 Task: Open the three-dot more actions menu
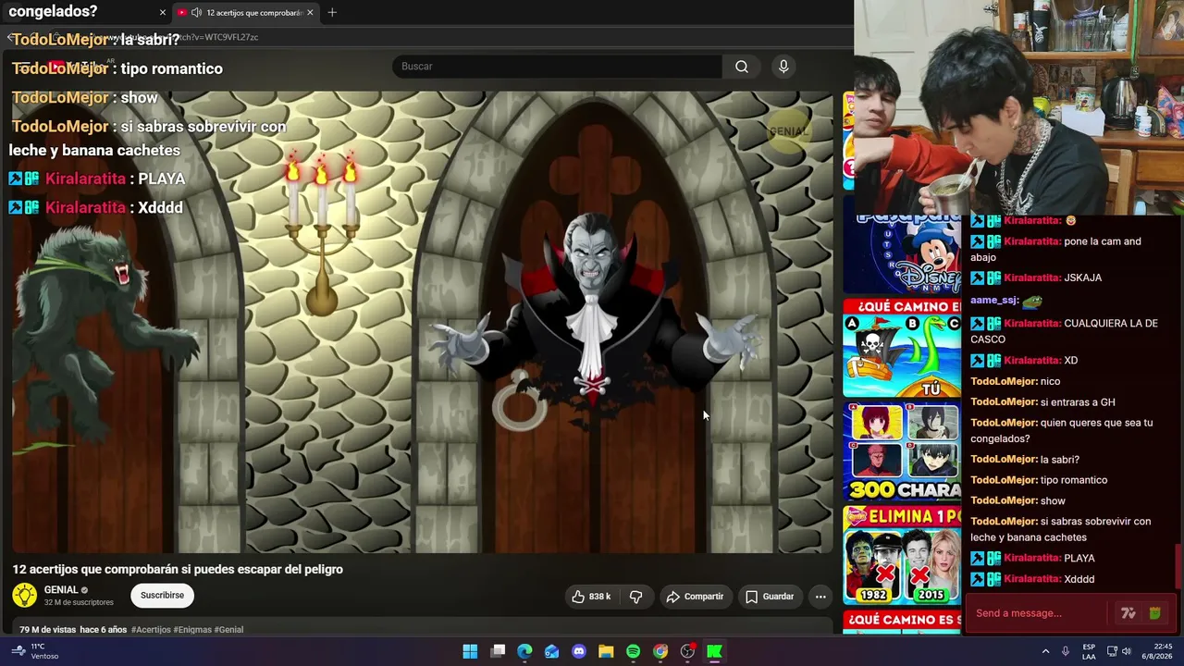click(820, 597)
